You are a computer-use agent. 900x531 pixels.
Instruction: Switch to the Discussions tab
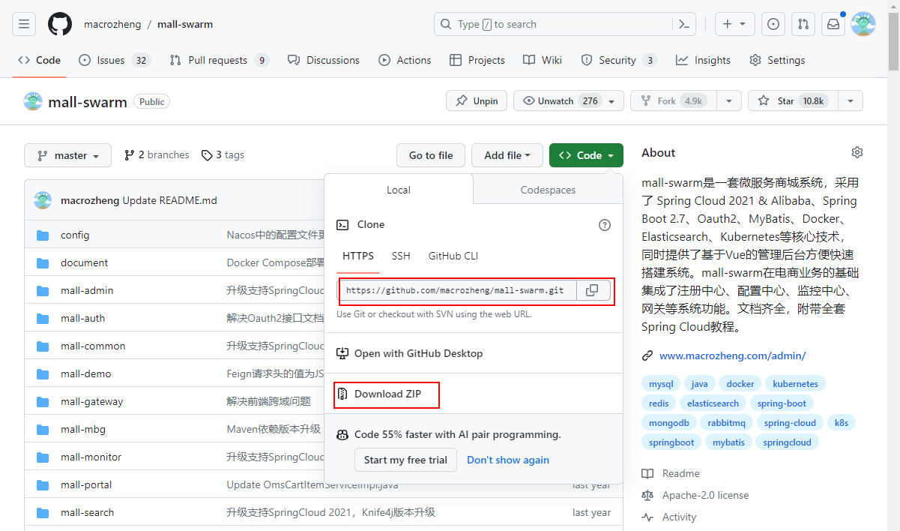(x=324, y=60)
